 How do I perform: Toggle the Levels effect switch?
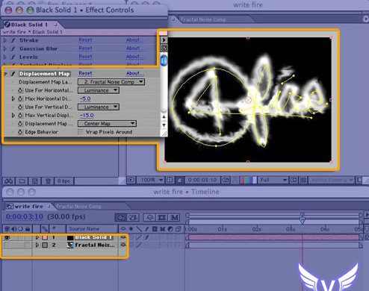click(13, 57)
